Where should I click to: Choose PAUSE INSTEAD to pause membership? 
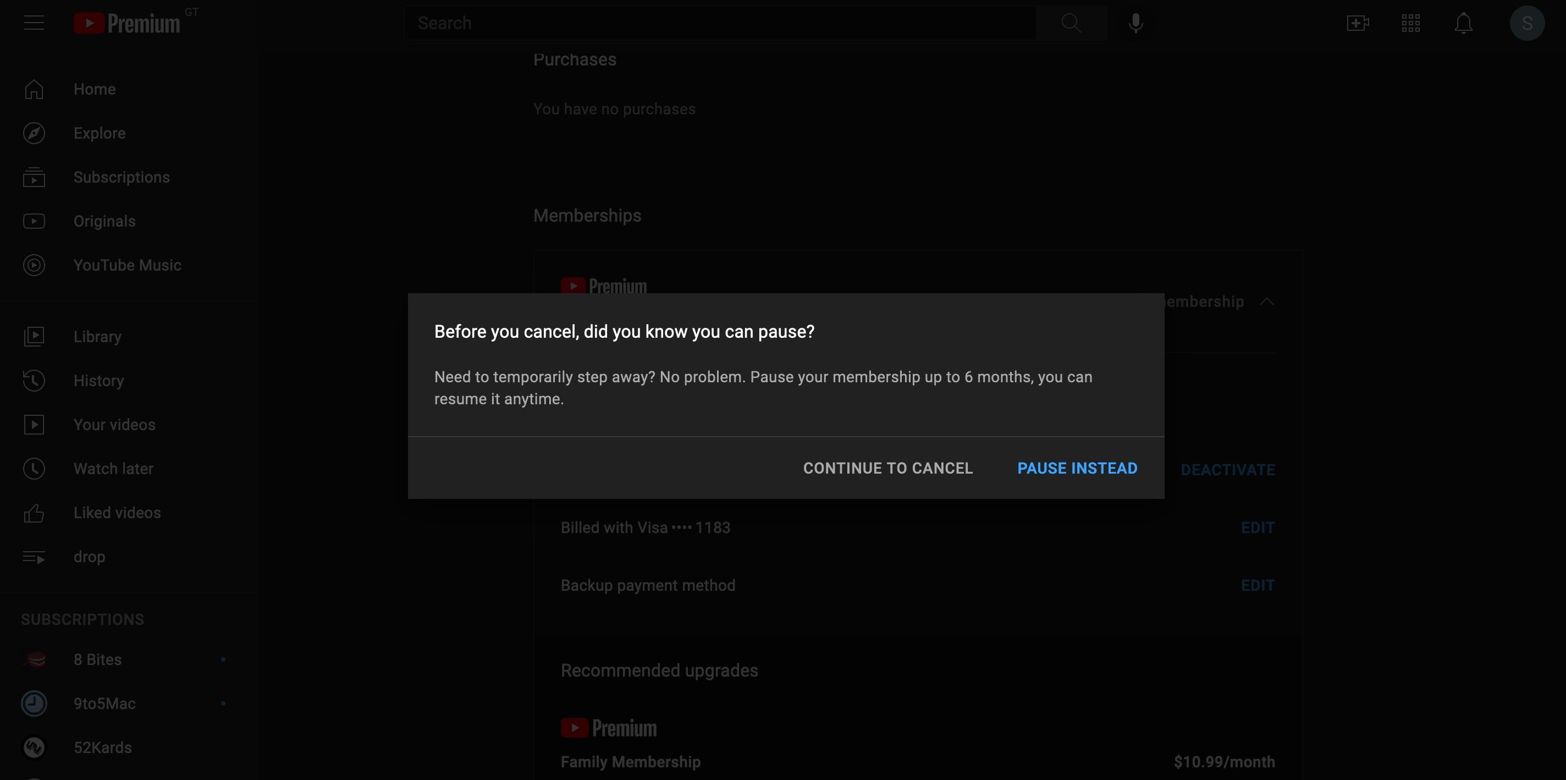(1077, 468)
